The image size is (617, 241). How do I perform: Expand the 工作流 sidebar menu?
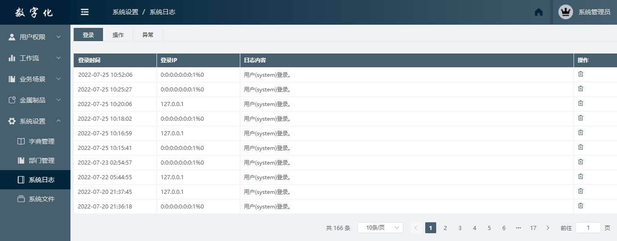(35, 58)
